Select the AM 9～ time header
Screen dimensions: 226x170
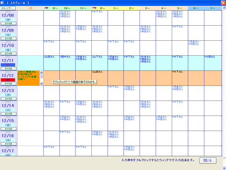[52, 8]
